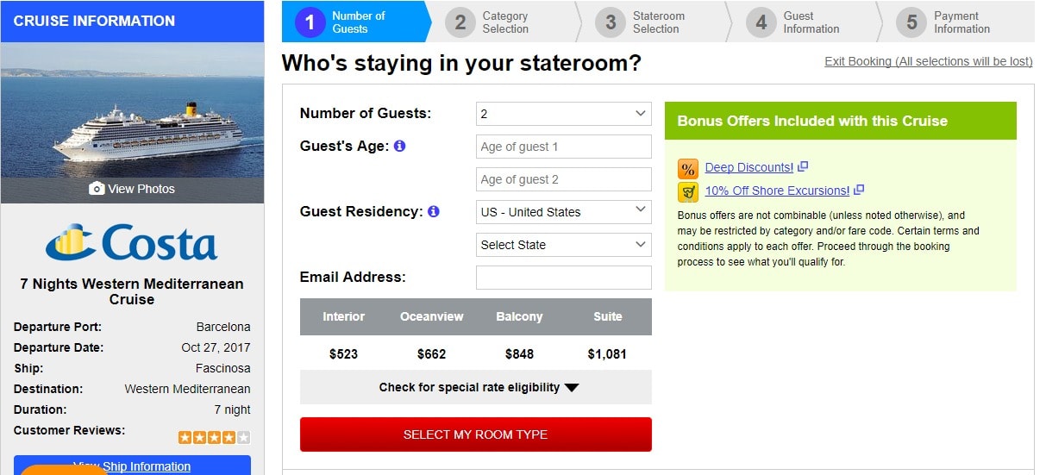Click the Select My Room Type button
1046x475 pixels.
coord(476,434)
